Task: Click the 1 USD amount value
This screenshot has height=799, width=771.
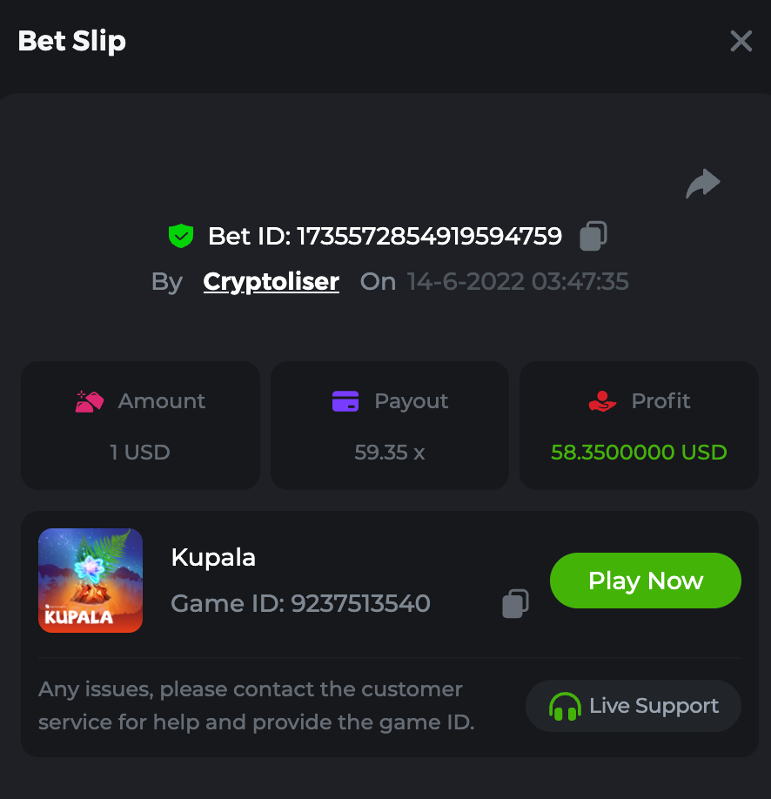Action: coord(140,453)
